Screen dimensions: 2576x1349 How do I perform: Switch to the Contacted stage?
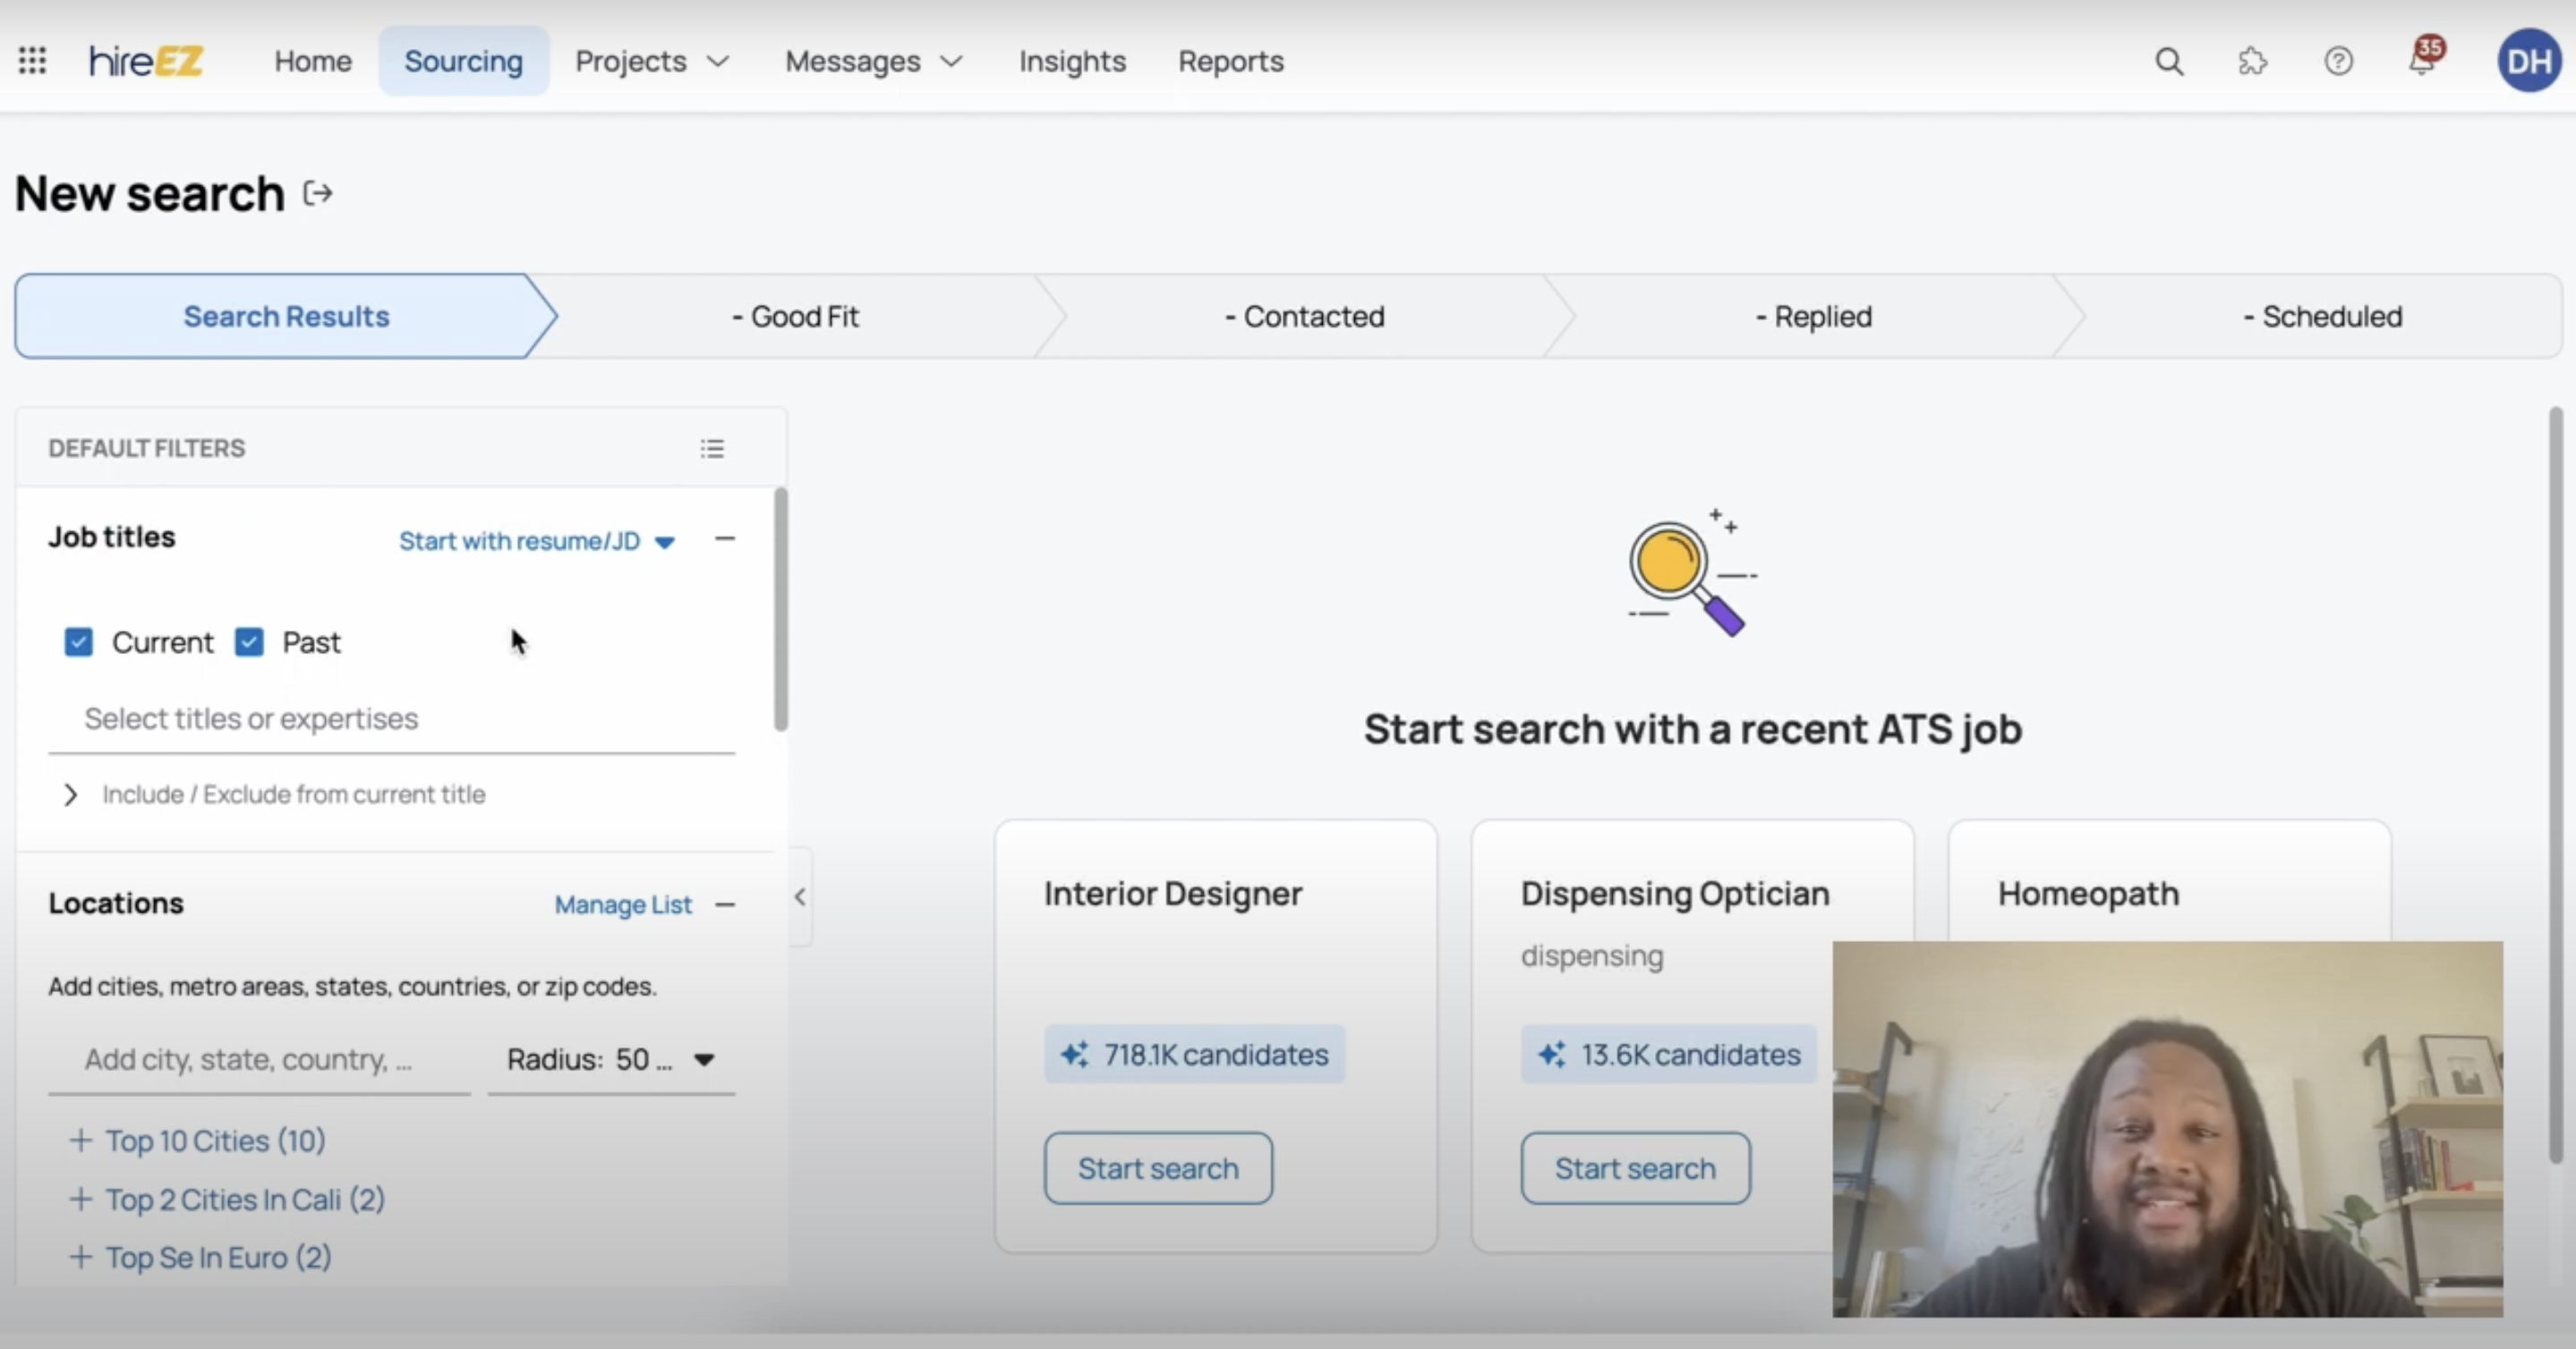coord(1305,317)
